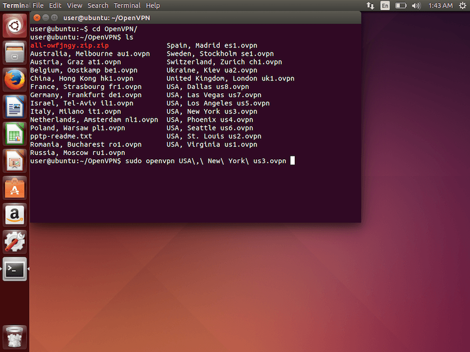470x352 pixels.
Task: Open the File menu of Terminal
Action: pos(38,5)
